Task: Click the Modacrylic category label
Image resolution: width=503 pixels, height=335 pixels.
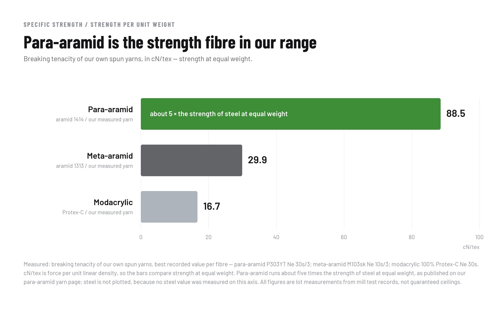Action: click(113, 202)
